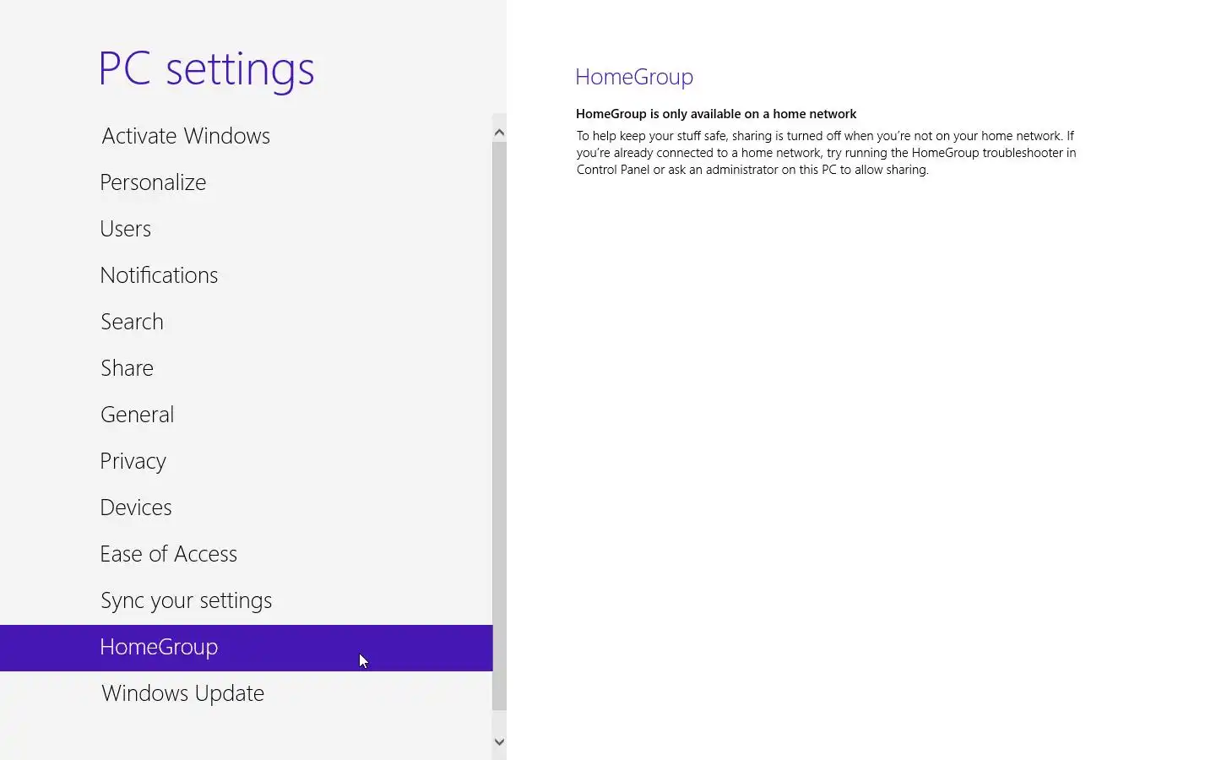Screen dimensions: 1216x760
Task: Open Notifications settings
Action: tap(246, 275)
